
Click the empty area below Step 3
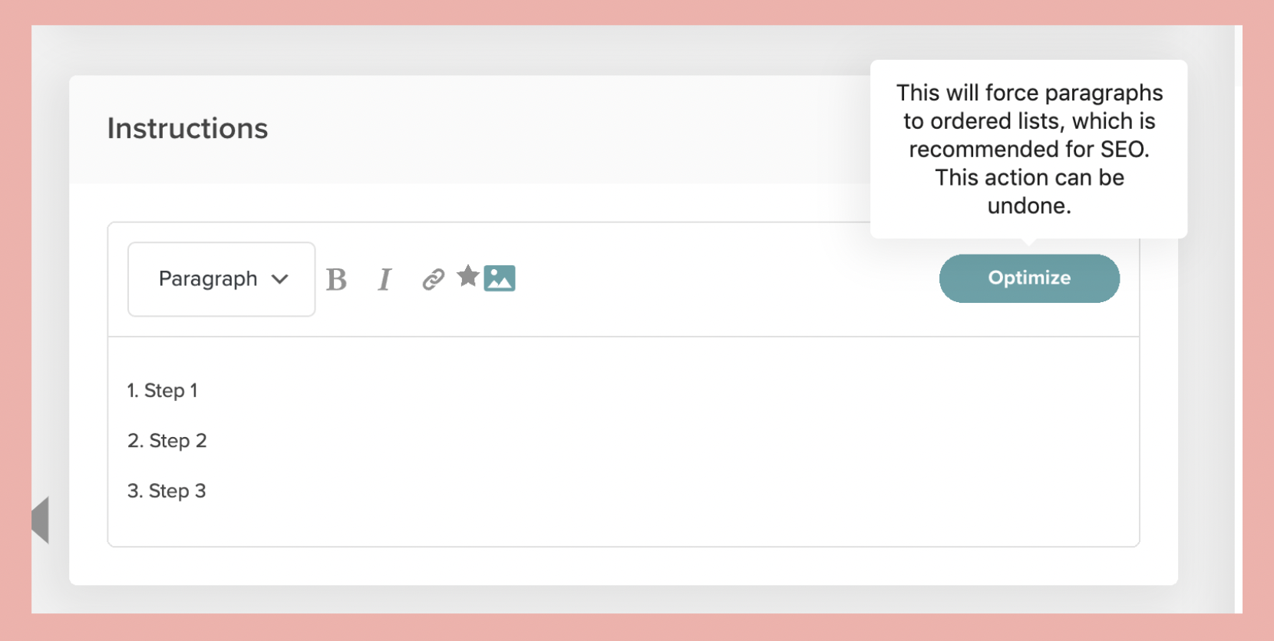pyautogui.click(x=614, y=525)
